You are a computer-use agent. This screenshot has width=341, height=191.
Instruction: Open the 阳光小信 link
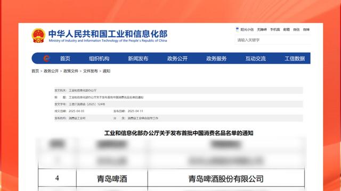247,30
